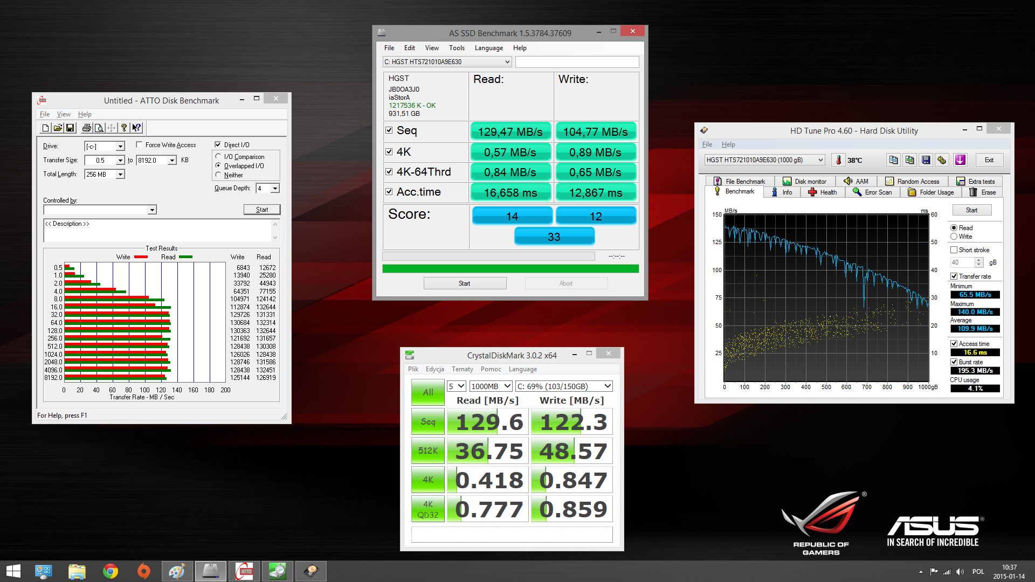Enable Short stroke in HD Tune benchmark

pyautogui.click(x=954, y=250)
